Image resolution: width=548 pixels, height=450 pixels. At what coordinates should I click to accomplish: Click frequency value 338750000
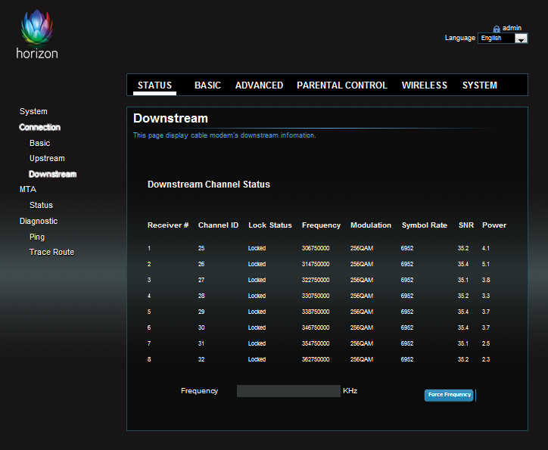click(315, 312)
